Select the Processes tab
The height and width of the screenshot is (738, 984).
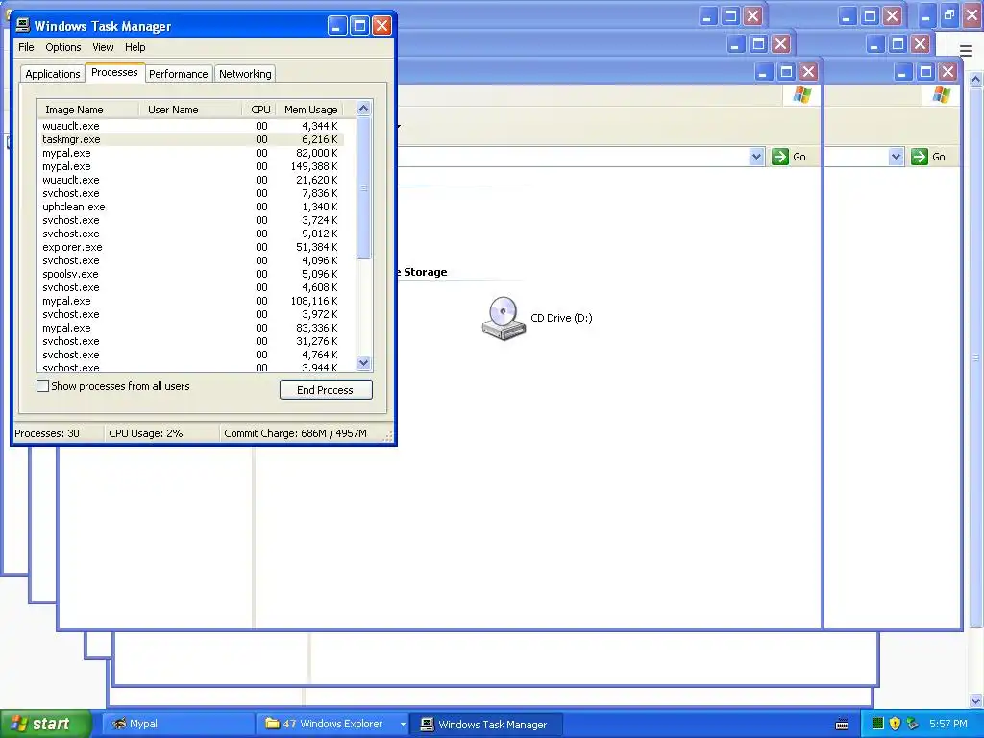114,72
